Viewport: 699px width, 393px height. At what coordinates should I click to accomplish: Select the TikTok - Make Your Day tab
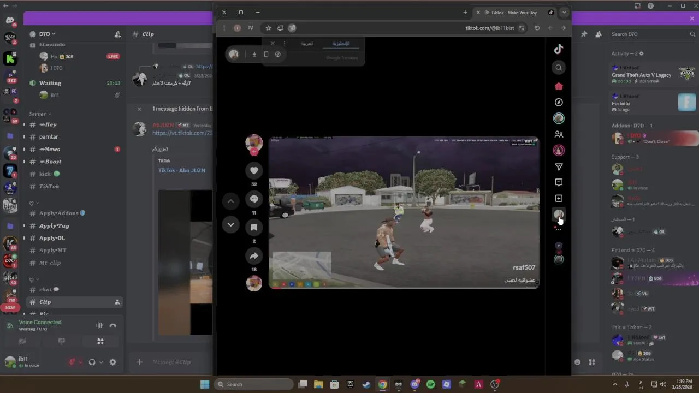[x=514, y=12]
